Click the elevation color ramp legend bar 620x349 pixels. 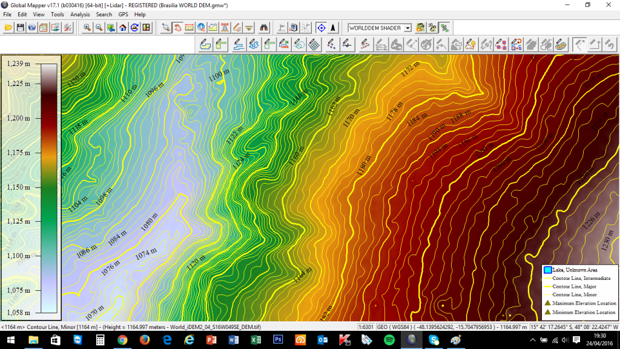click(x=49, y=188)
